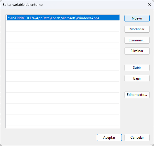The image size is (154, 146).
Task: Click the highlighted row's blank area after the path
Action: (x=109, y=18)
